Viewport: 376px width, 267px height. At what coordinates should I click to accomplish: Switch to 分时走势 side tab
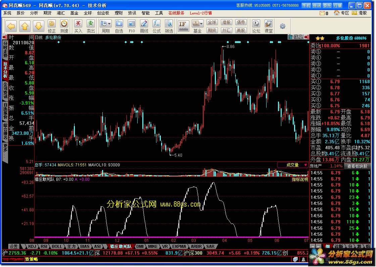pos(5,50)
